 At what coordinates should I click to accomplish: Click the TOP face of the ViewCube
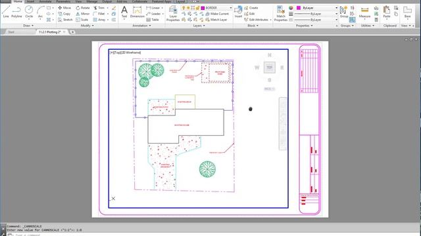[269, 68]
